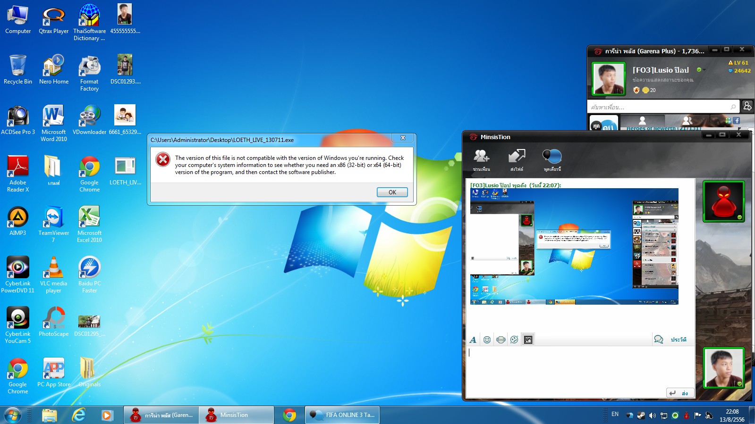The width and height of the screenshot is (755, 424).
Task: Open status dropdown beside [FO3]Lusio name
Action: click(701, 70)
